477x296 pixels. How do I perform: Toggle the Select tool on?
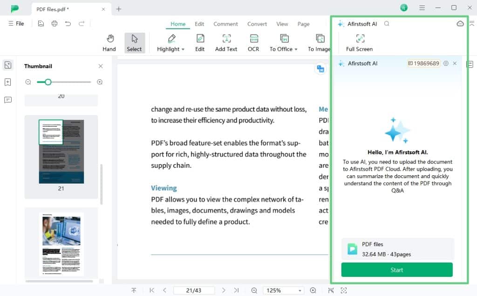pos(135,42)
